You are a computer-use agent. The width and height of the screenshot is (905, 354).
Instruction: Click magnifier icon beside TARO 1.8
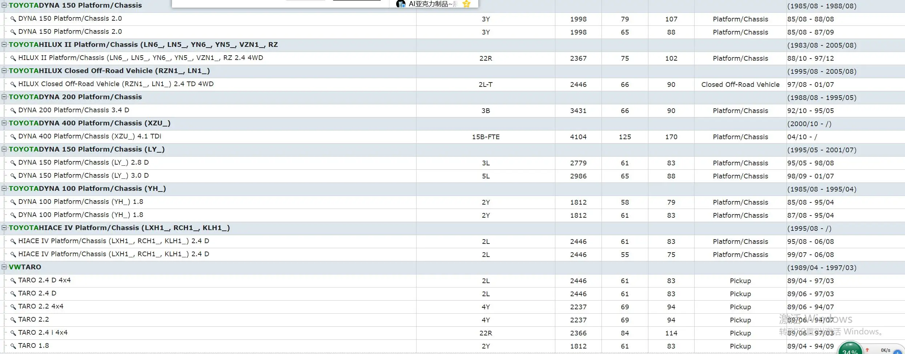(x=13, y=346)
